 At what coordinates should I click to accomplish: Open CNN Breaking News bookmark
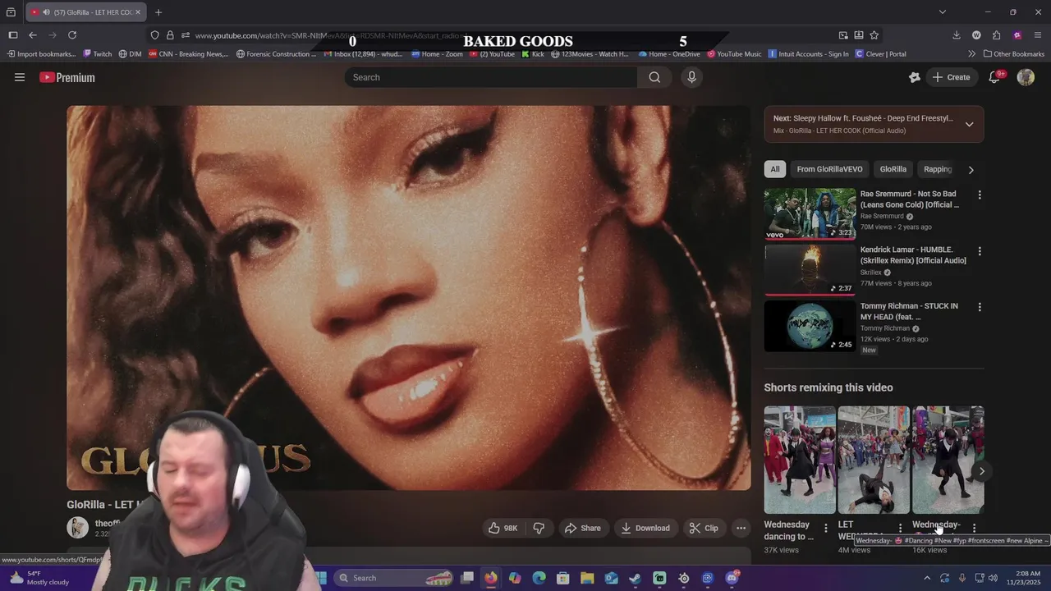[x=188, y=54]
